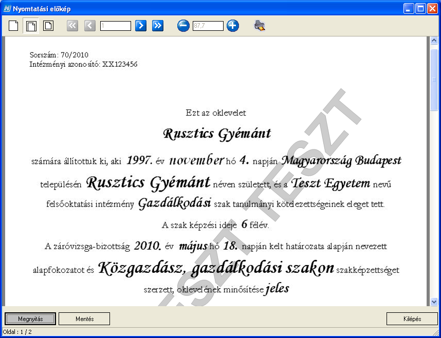This screenshot has height=338, width=441.
Task: Click the 'Közgazdász, gazdálkodási szakon' text
Action: (216, 268)
